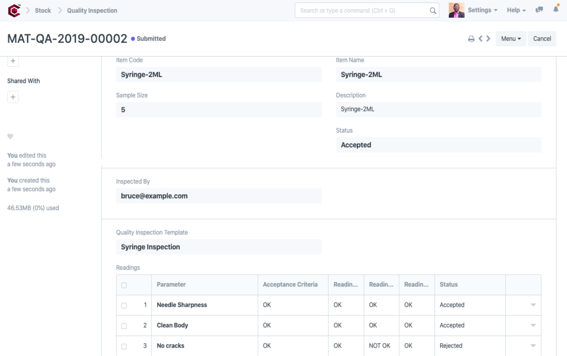Click the ERPNext home logo icon
The width and height of the screenshot is (567, 356).
pyautogui.click(x=14, y=11)
